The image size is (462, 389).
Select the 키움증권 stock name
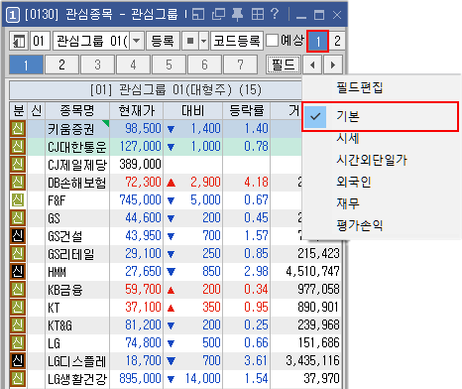[x=70, y=129]
